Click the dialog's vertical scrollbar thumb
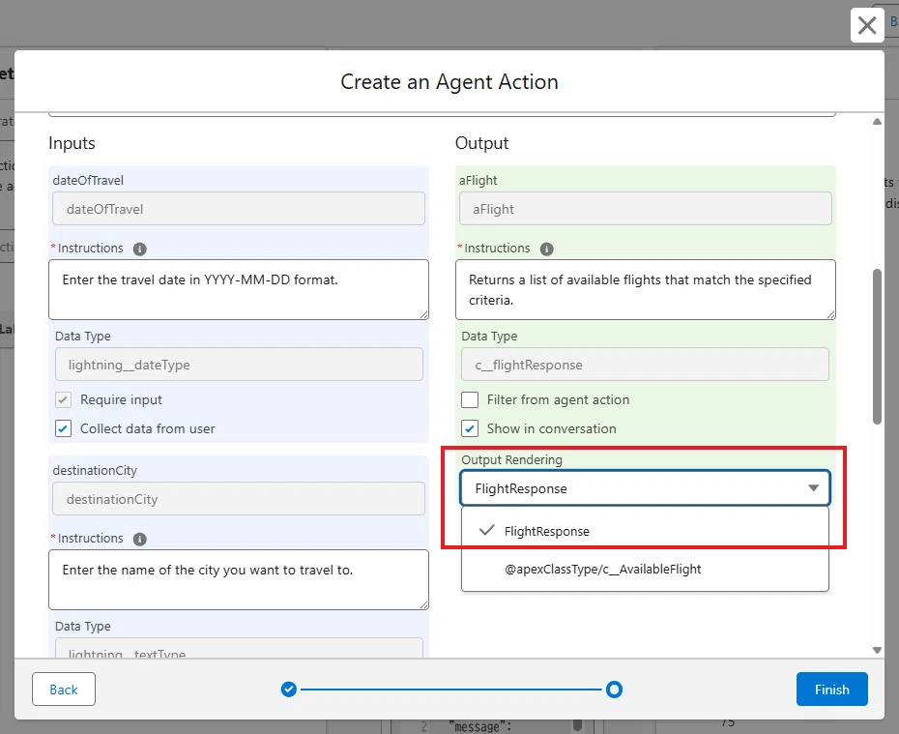 pyautogui.click(x=877, y=346)
